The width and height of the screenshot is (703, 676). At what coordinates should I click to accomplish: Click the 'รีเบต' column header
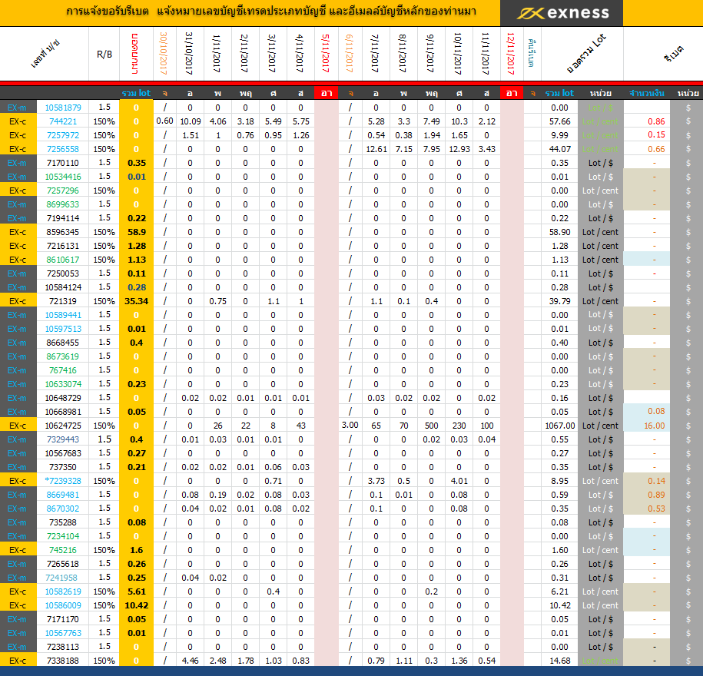click(x=674, y=53)
